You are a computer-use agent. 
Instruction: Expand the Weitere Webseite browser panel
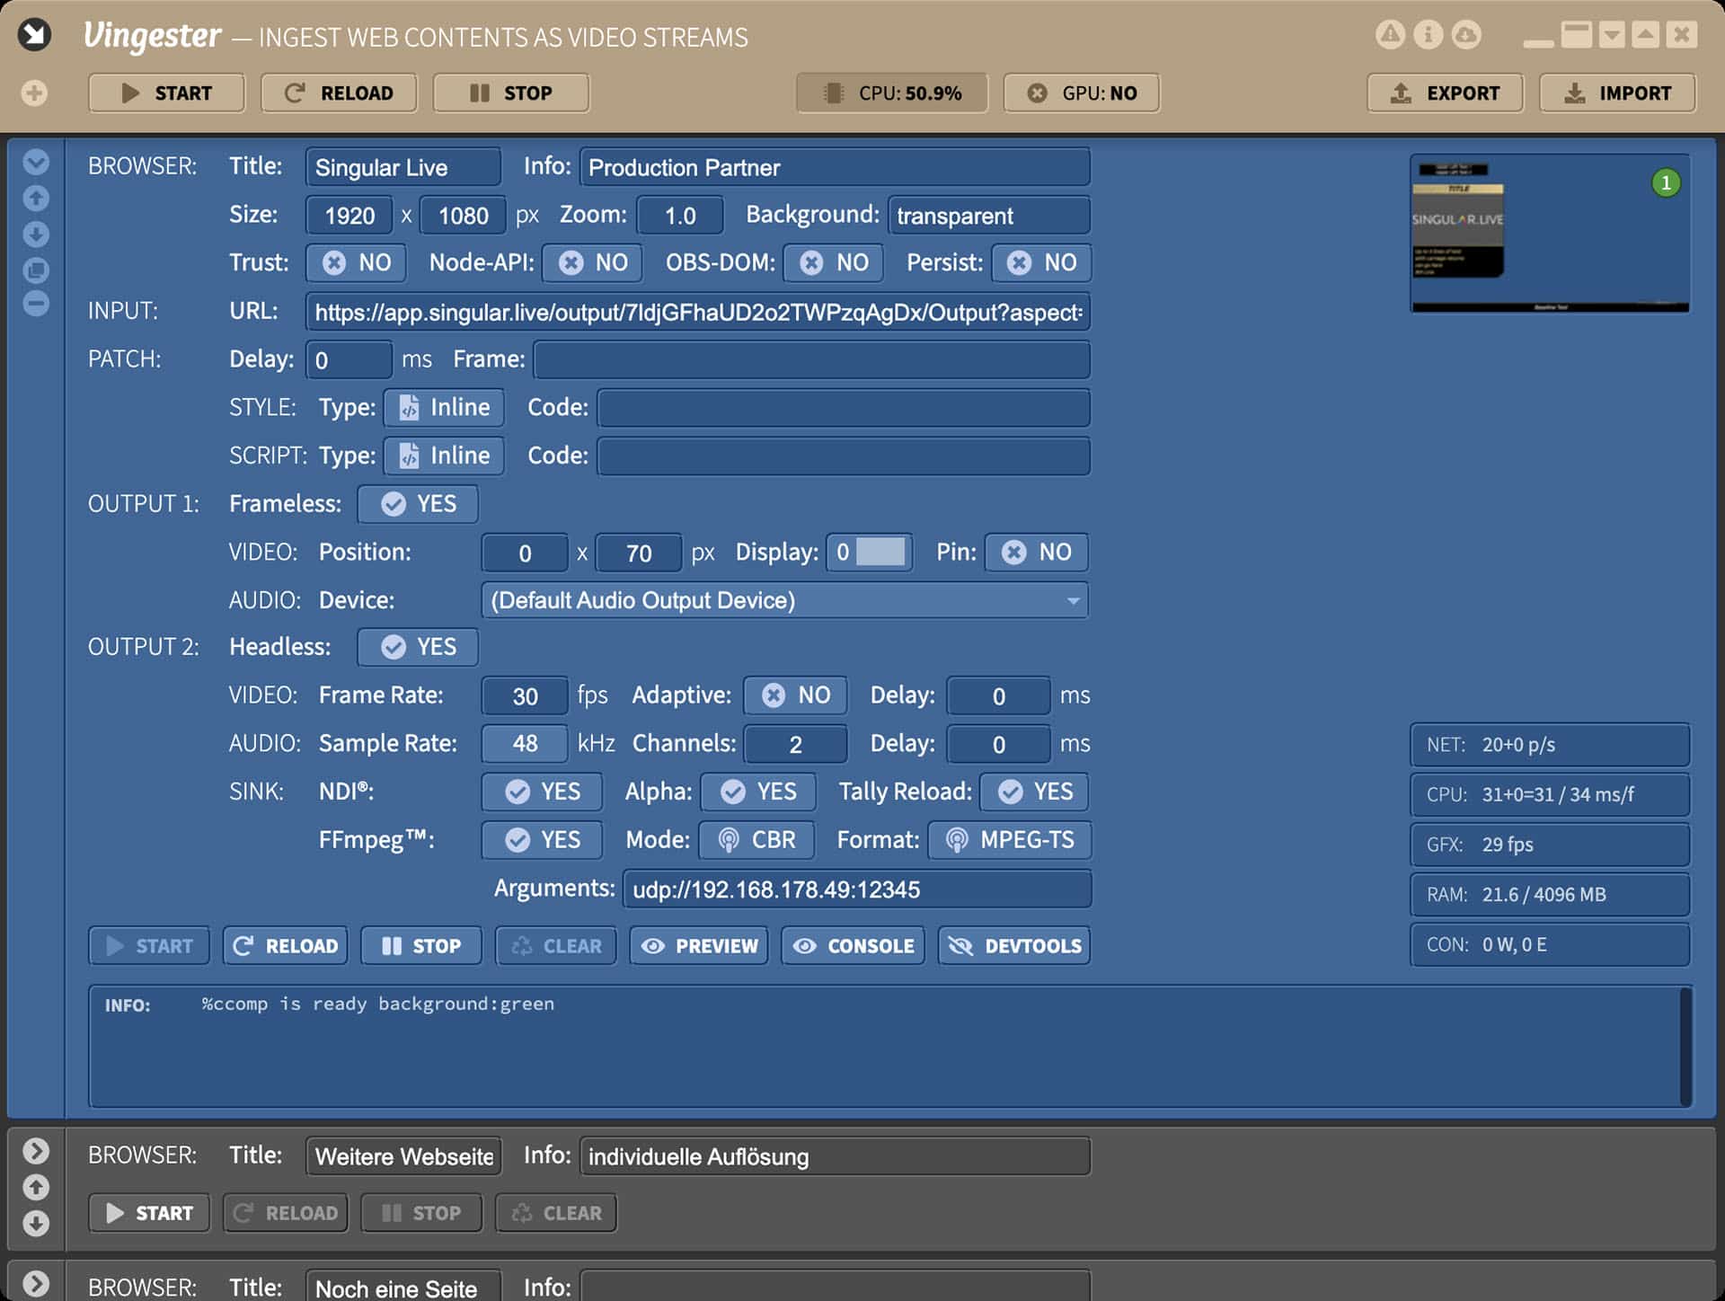point(36,1151)
